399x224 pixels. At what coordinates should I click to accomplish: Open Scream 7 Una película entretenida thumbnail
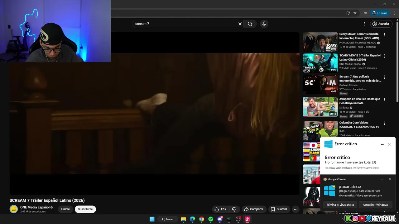pyautogui.click(x=320, y=84)
